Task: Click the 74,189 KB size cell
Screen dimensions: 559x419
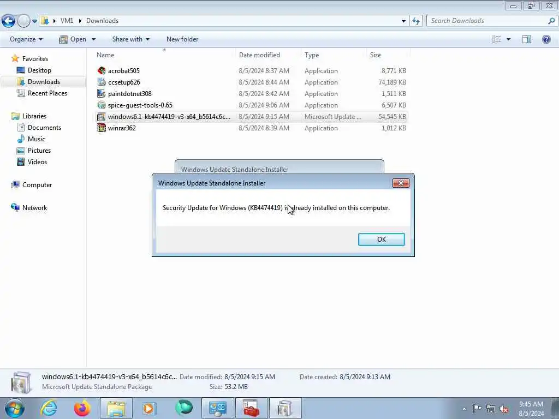Action: pos(392,82)
